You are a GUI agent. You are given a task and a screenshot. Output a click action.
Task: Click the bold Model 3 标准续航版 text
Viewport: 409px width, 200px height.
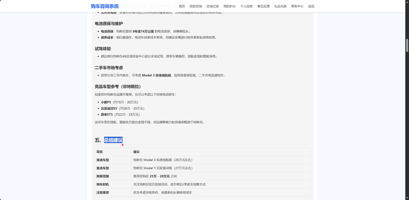click(x=157, y=75)
